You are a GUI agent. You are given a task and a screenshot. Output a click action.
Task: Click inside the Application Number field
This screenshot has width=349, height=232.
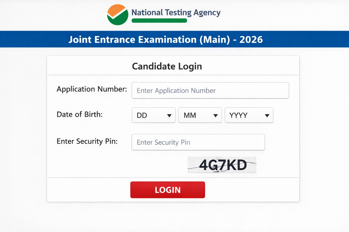(210, 90)
